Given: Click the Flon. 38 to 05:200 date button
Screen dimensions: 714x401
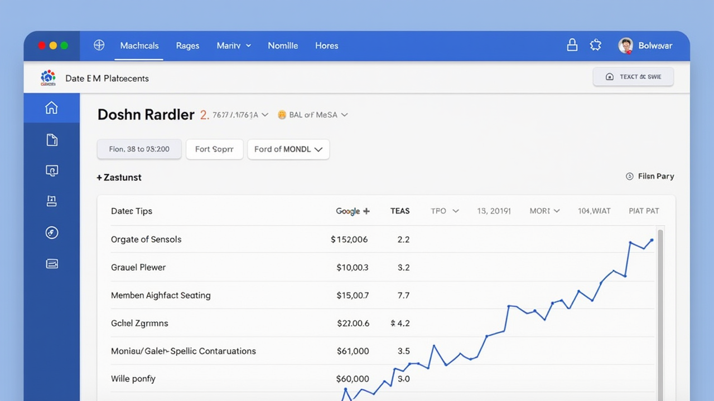Looking at the screenshot, I should pyautogui.click(x=139, y=149).
